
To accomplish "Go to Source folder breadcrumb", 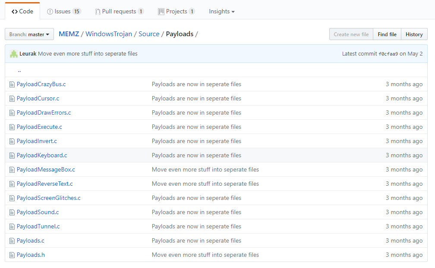I will tap(149, 34).
